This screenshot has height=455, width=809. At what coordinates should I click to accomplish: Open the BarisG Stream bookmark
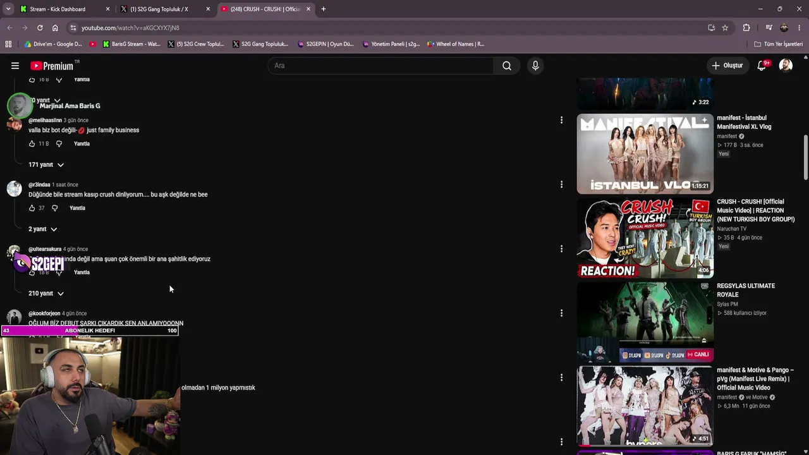coord(131,44)
